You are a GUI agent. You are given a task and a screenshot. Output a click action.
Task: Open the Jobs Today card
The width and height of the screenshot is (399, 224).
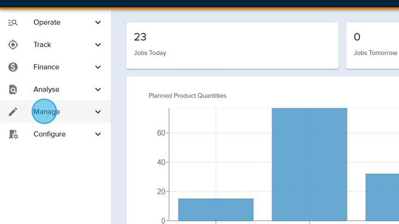232,45
